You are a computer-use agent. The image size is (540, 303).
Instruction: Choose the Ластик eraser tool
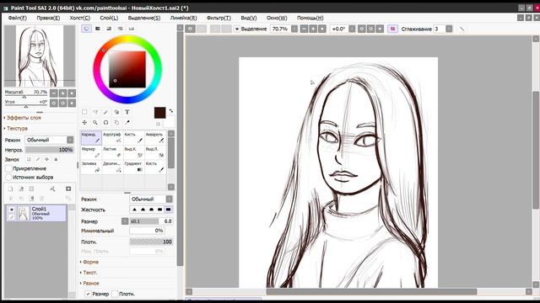[112, 152]
